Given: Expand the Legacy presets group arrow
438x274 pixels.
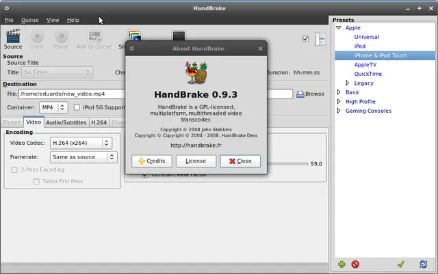Looking at the screenshot, I should click(347, 83).
